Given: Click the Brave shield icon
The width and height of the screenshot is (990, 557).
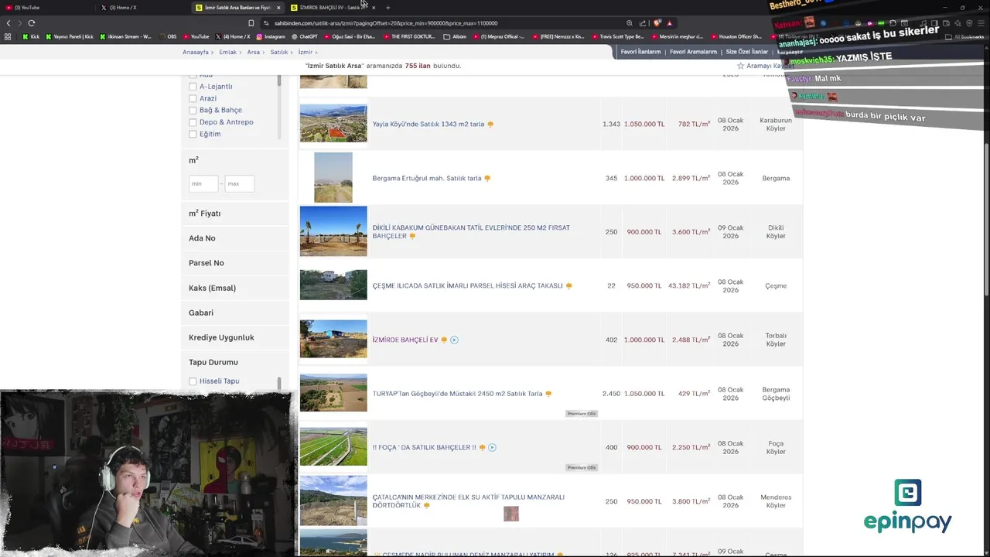Looking at the screenshot, I should [657, 23].
